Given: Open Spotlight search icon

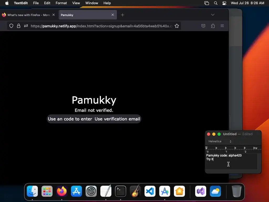Looking at the screenshot, I should point(216,3).
